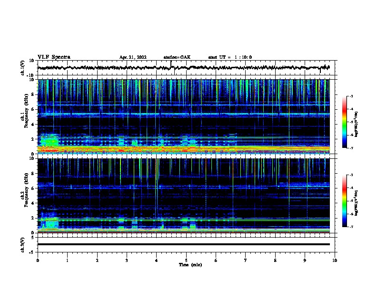The image size is (377, 292).
Task: Click the date label "Apr. 21, 2022"
Action: pos(133,57)
